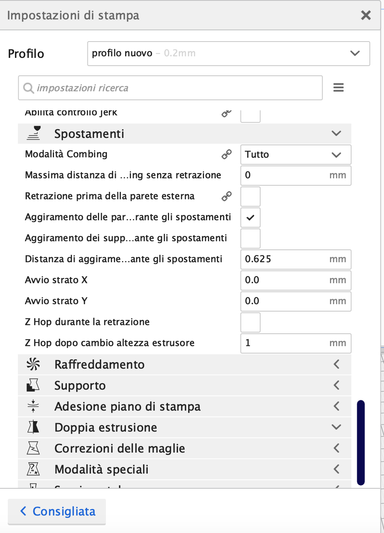The height and width of the screenshot is (533, 384).
Task: Click the Correzioni delle maglie icon
Action: click(x=33, y=448)
